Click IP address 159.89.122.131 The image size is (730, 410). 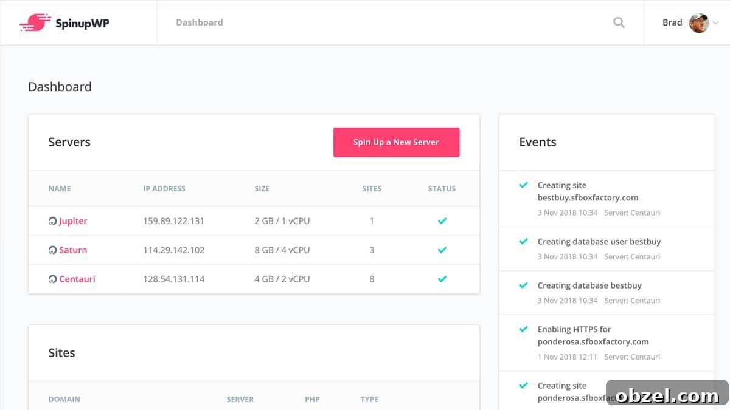[x=174, y=221]
